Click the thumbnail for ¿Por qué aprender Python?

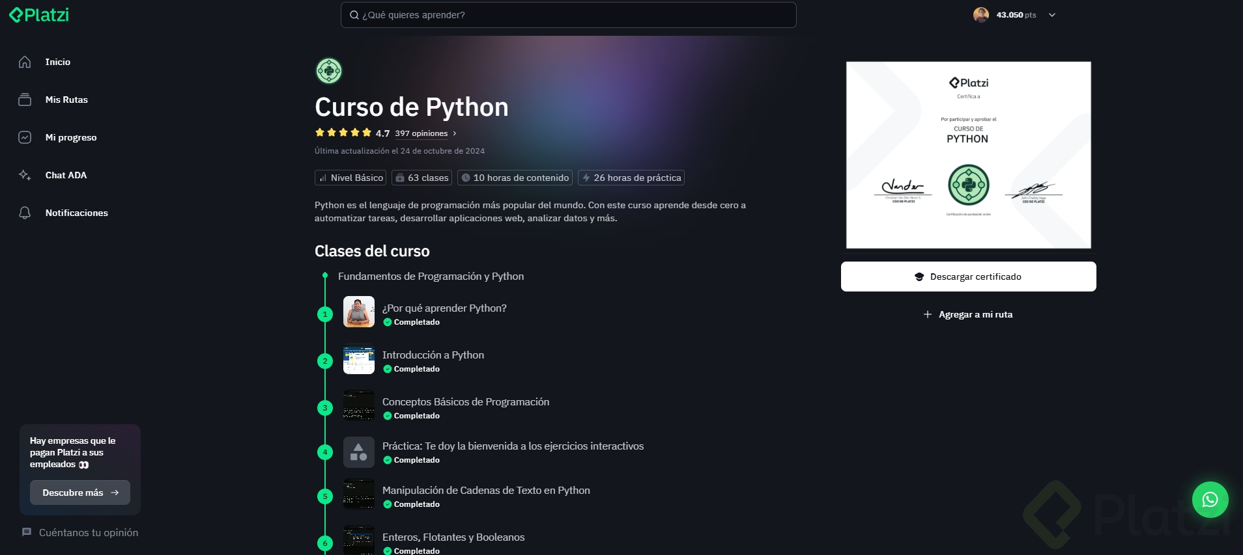pos(359,312)
